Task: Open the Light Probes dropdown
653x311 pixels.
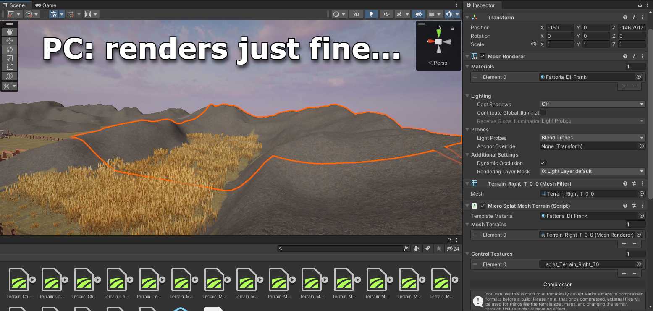Action: pyautogui.click(x=592, y=138)
